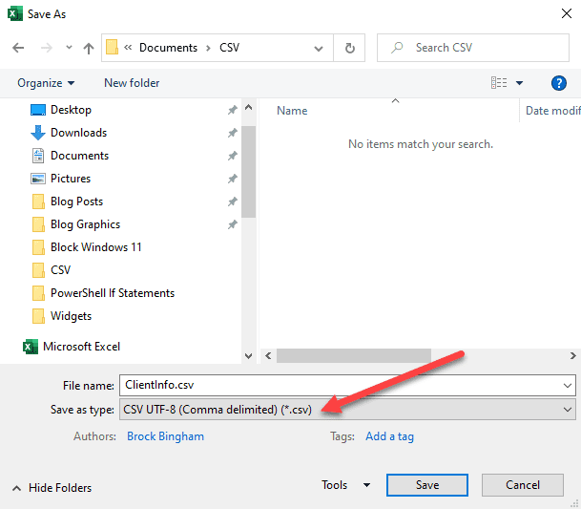
Task: Click file list scroll right arrow
Action: click(572, 356)
